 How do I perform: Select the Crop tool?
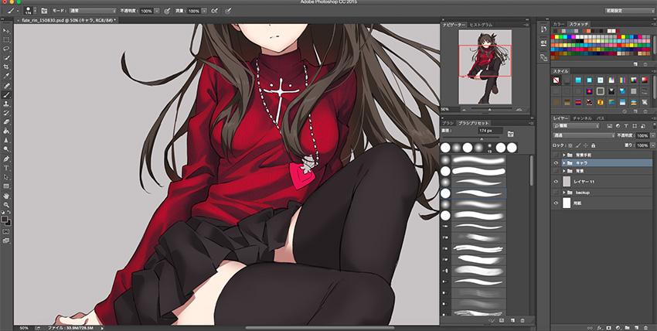pyautogui.click(x=7, y=67)
